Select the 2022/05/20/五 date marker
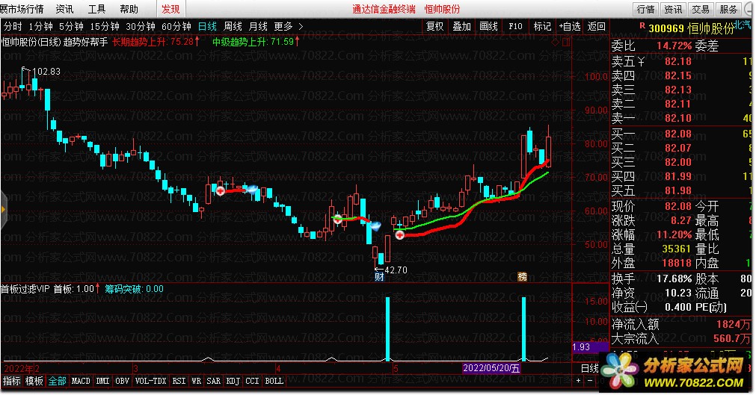 491,369
